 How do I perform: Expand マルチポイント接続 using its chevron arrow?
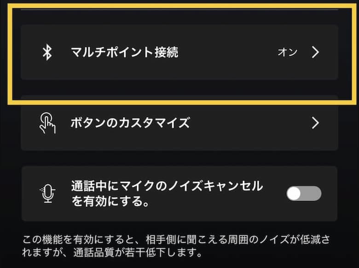coord(315,52)
